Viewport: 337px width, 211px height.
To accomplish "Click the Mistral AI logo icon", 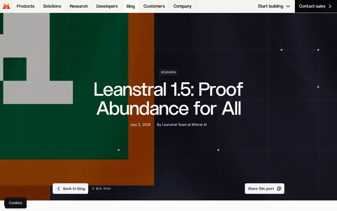I will 6,6.
